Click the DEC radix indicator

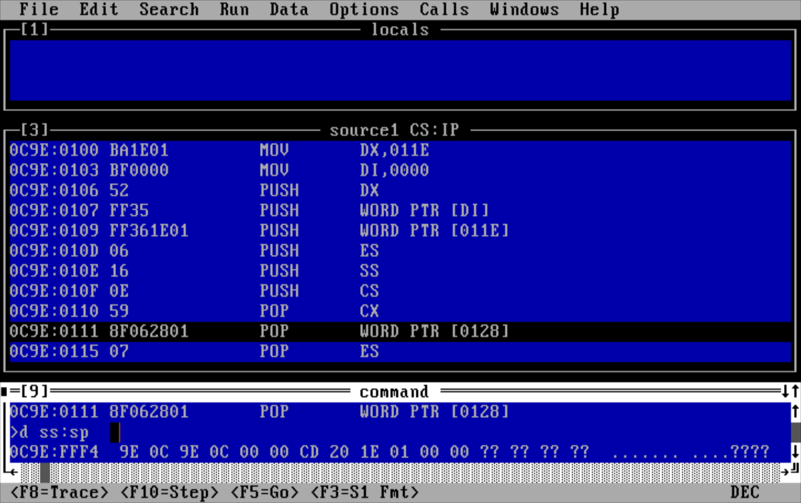point(745,492)
